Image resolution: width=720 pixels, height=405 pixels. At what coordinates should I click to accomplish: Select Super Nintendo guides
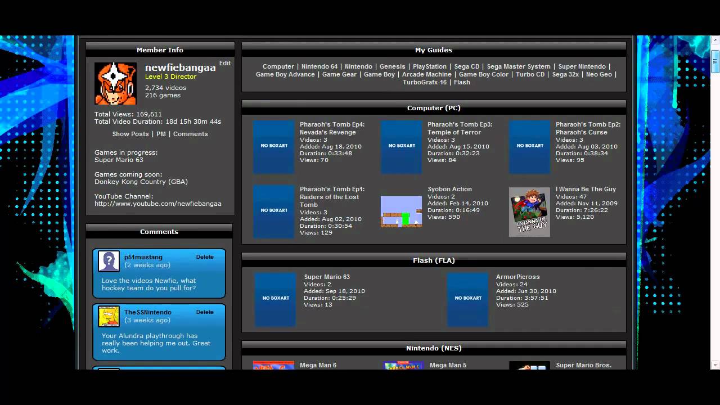click(x=582, y=66)
